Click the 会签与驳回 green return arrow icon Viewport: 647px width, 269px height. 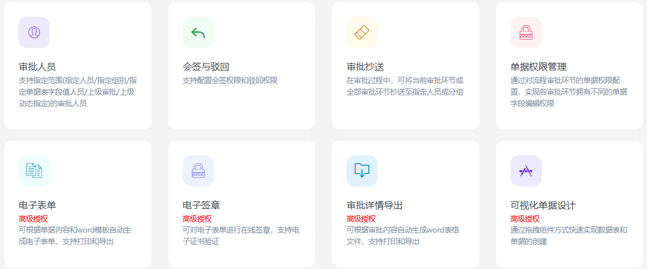tap(198, 32)
